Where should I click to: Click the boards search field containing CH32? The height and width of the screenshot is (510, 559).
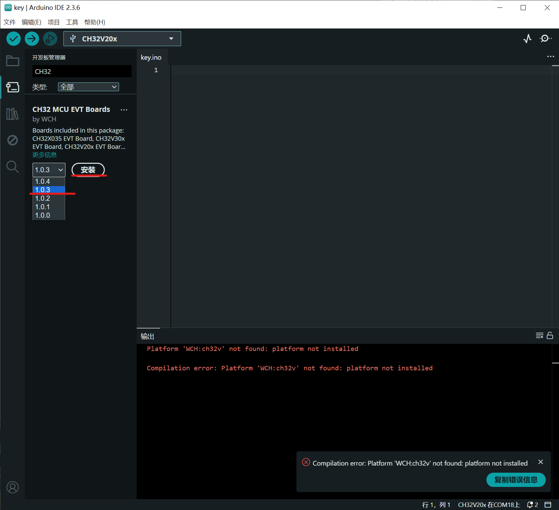point(82,72)
